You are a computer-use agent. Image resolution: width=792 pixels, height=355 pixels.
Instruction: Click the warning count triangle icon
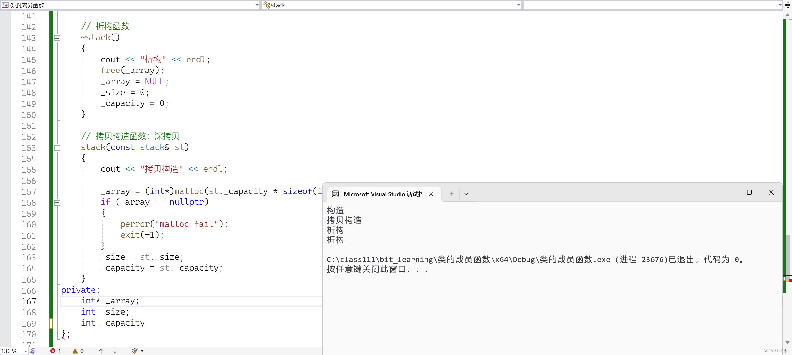tap(75, 351)
